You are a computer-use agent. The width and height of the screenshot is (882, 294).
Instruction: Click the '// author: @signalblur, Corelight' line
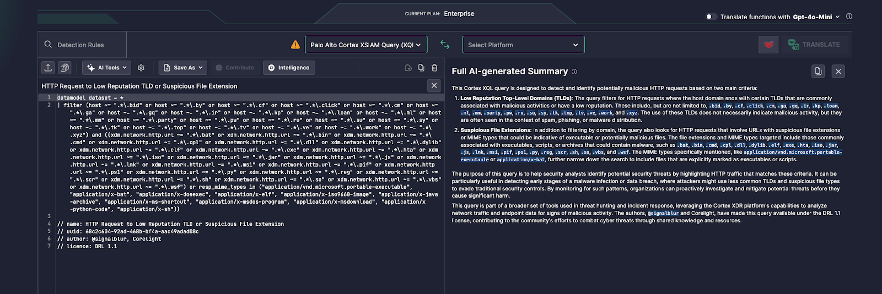(x=109, y=239)
